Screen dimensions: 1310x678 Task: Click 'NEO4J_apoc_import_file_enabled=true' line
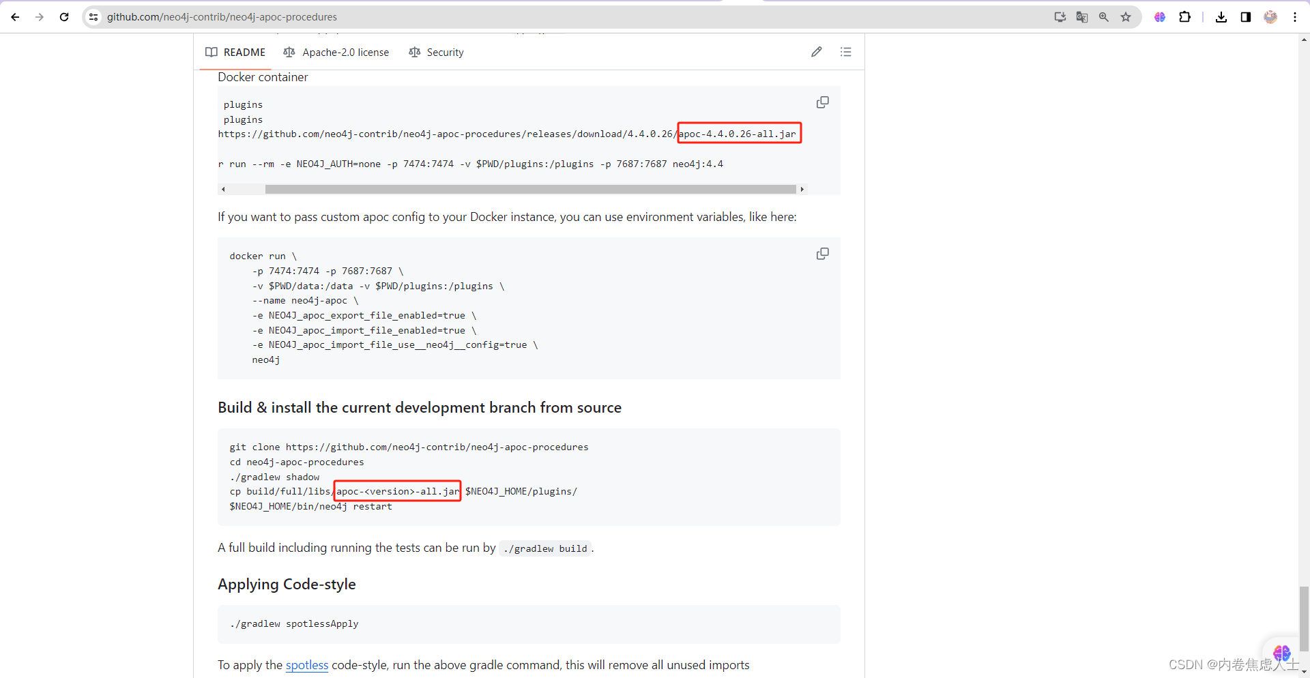tap(364, 331)
